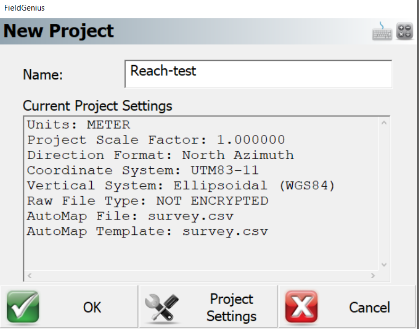Click the Name field containing Reach-test
The height and width of the screenshot is (329, 419).
(x=258, y=74)
